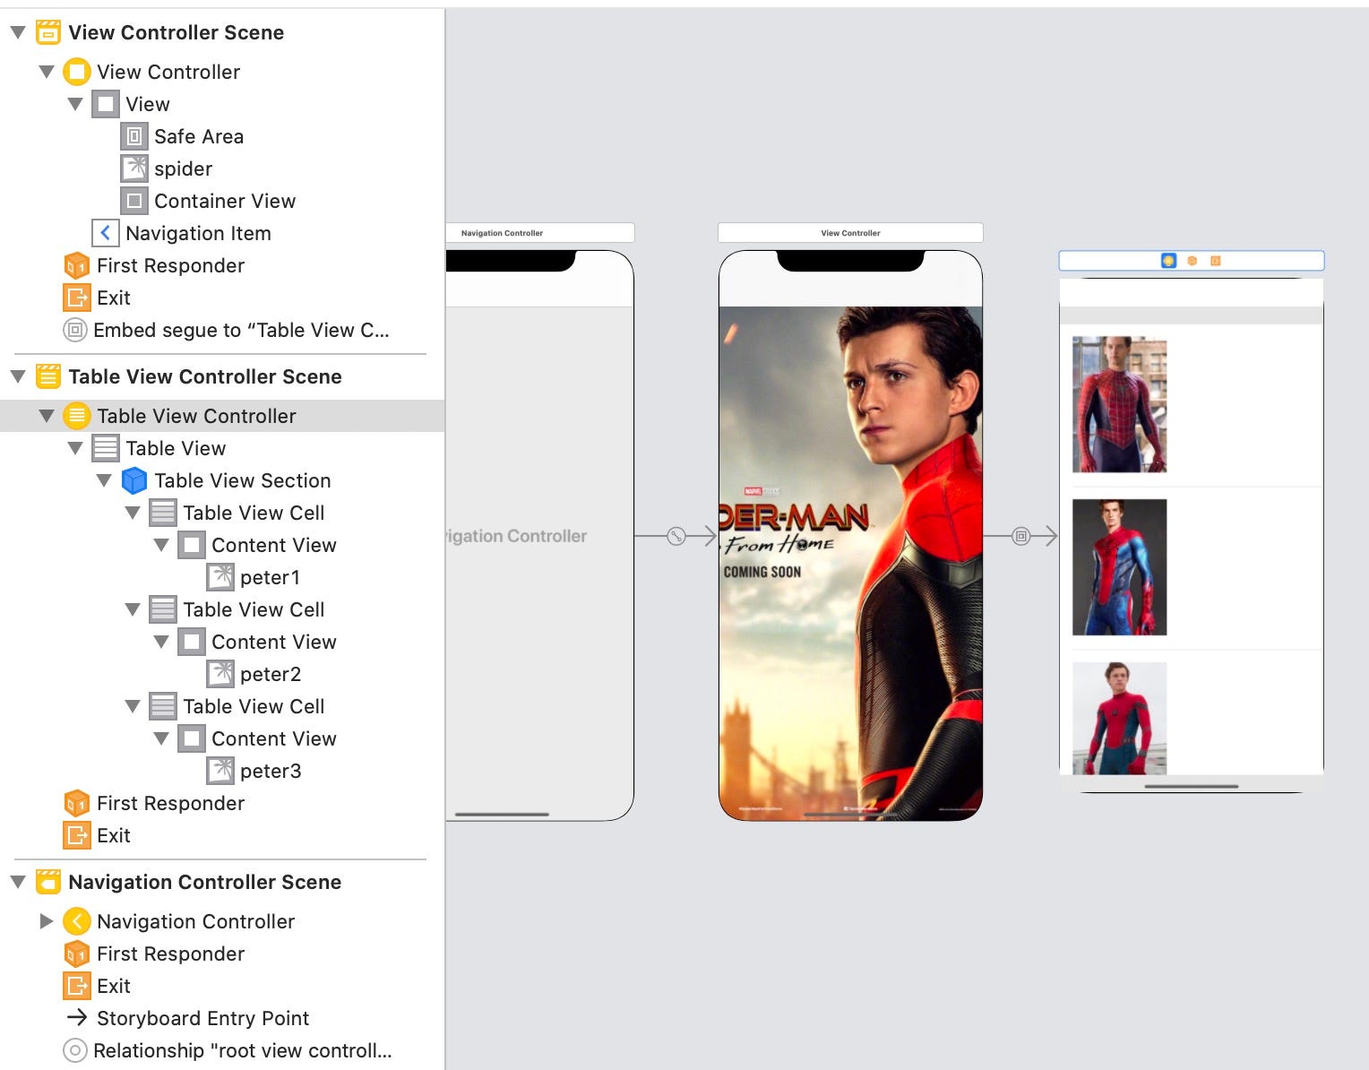Click the blue Table View Section cube icon
The image size is (1369, 1070).
[133, 480]
